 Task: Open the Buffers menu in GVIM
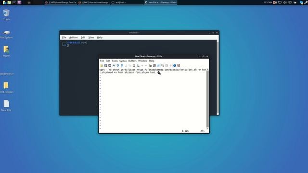tap(132, 61)
